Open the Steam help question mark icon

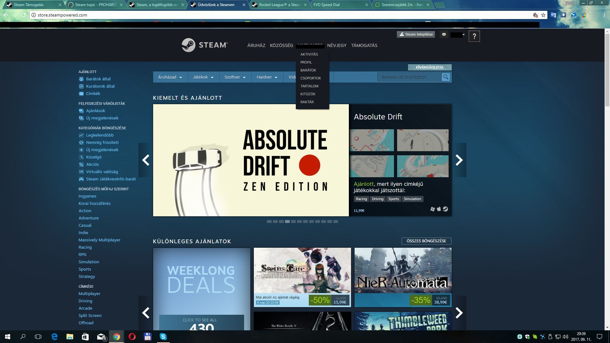tap(474, 36)
